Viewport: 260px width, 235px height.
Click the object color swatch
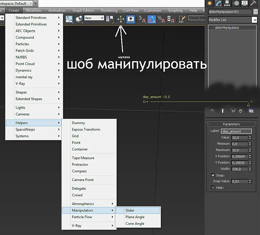coord(255,12)
